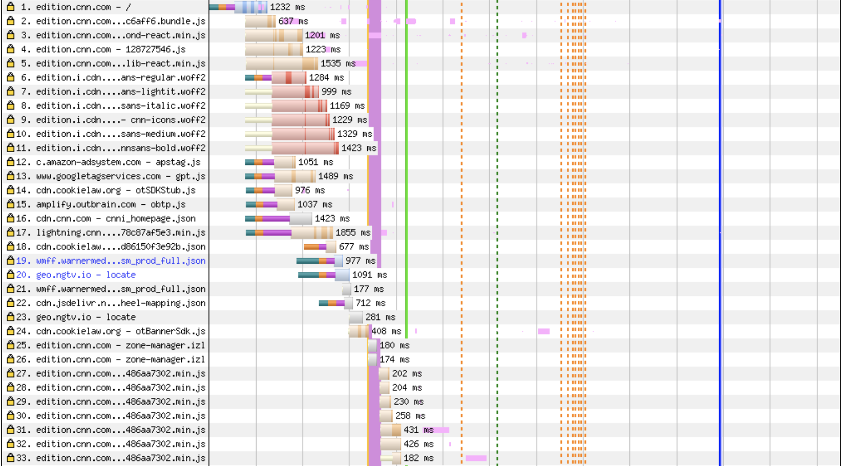Viewport: 842px width, 466px height.
Task: Select label '13. www.googletagservices.com - gpt.js'
Action: 111,176
